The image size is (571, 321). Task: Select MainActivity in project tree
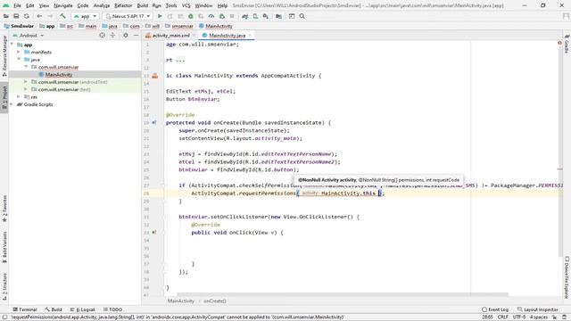[x=58, y=75]
